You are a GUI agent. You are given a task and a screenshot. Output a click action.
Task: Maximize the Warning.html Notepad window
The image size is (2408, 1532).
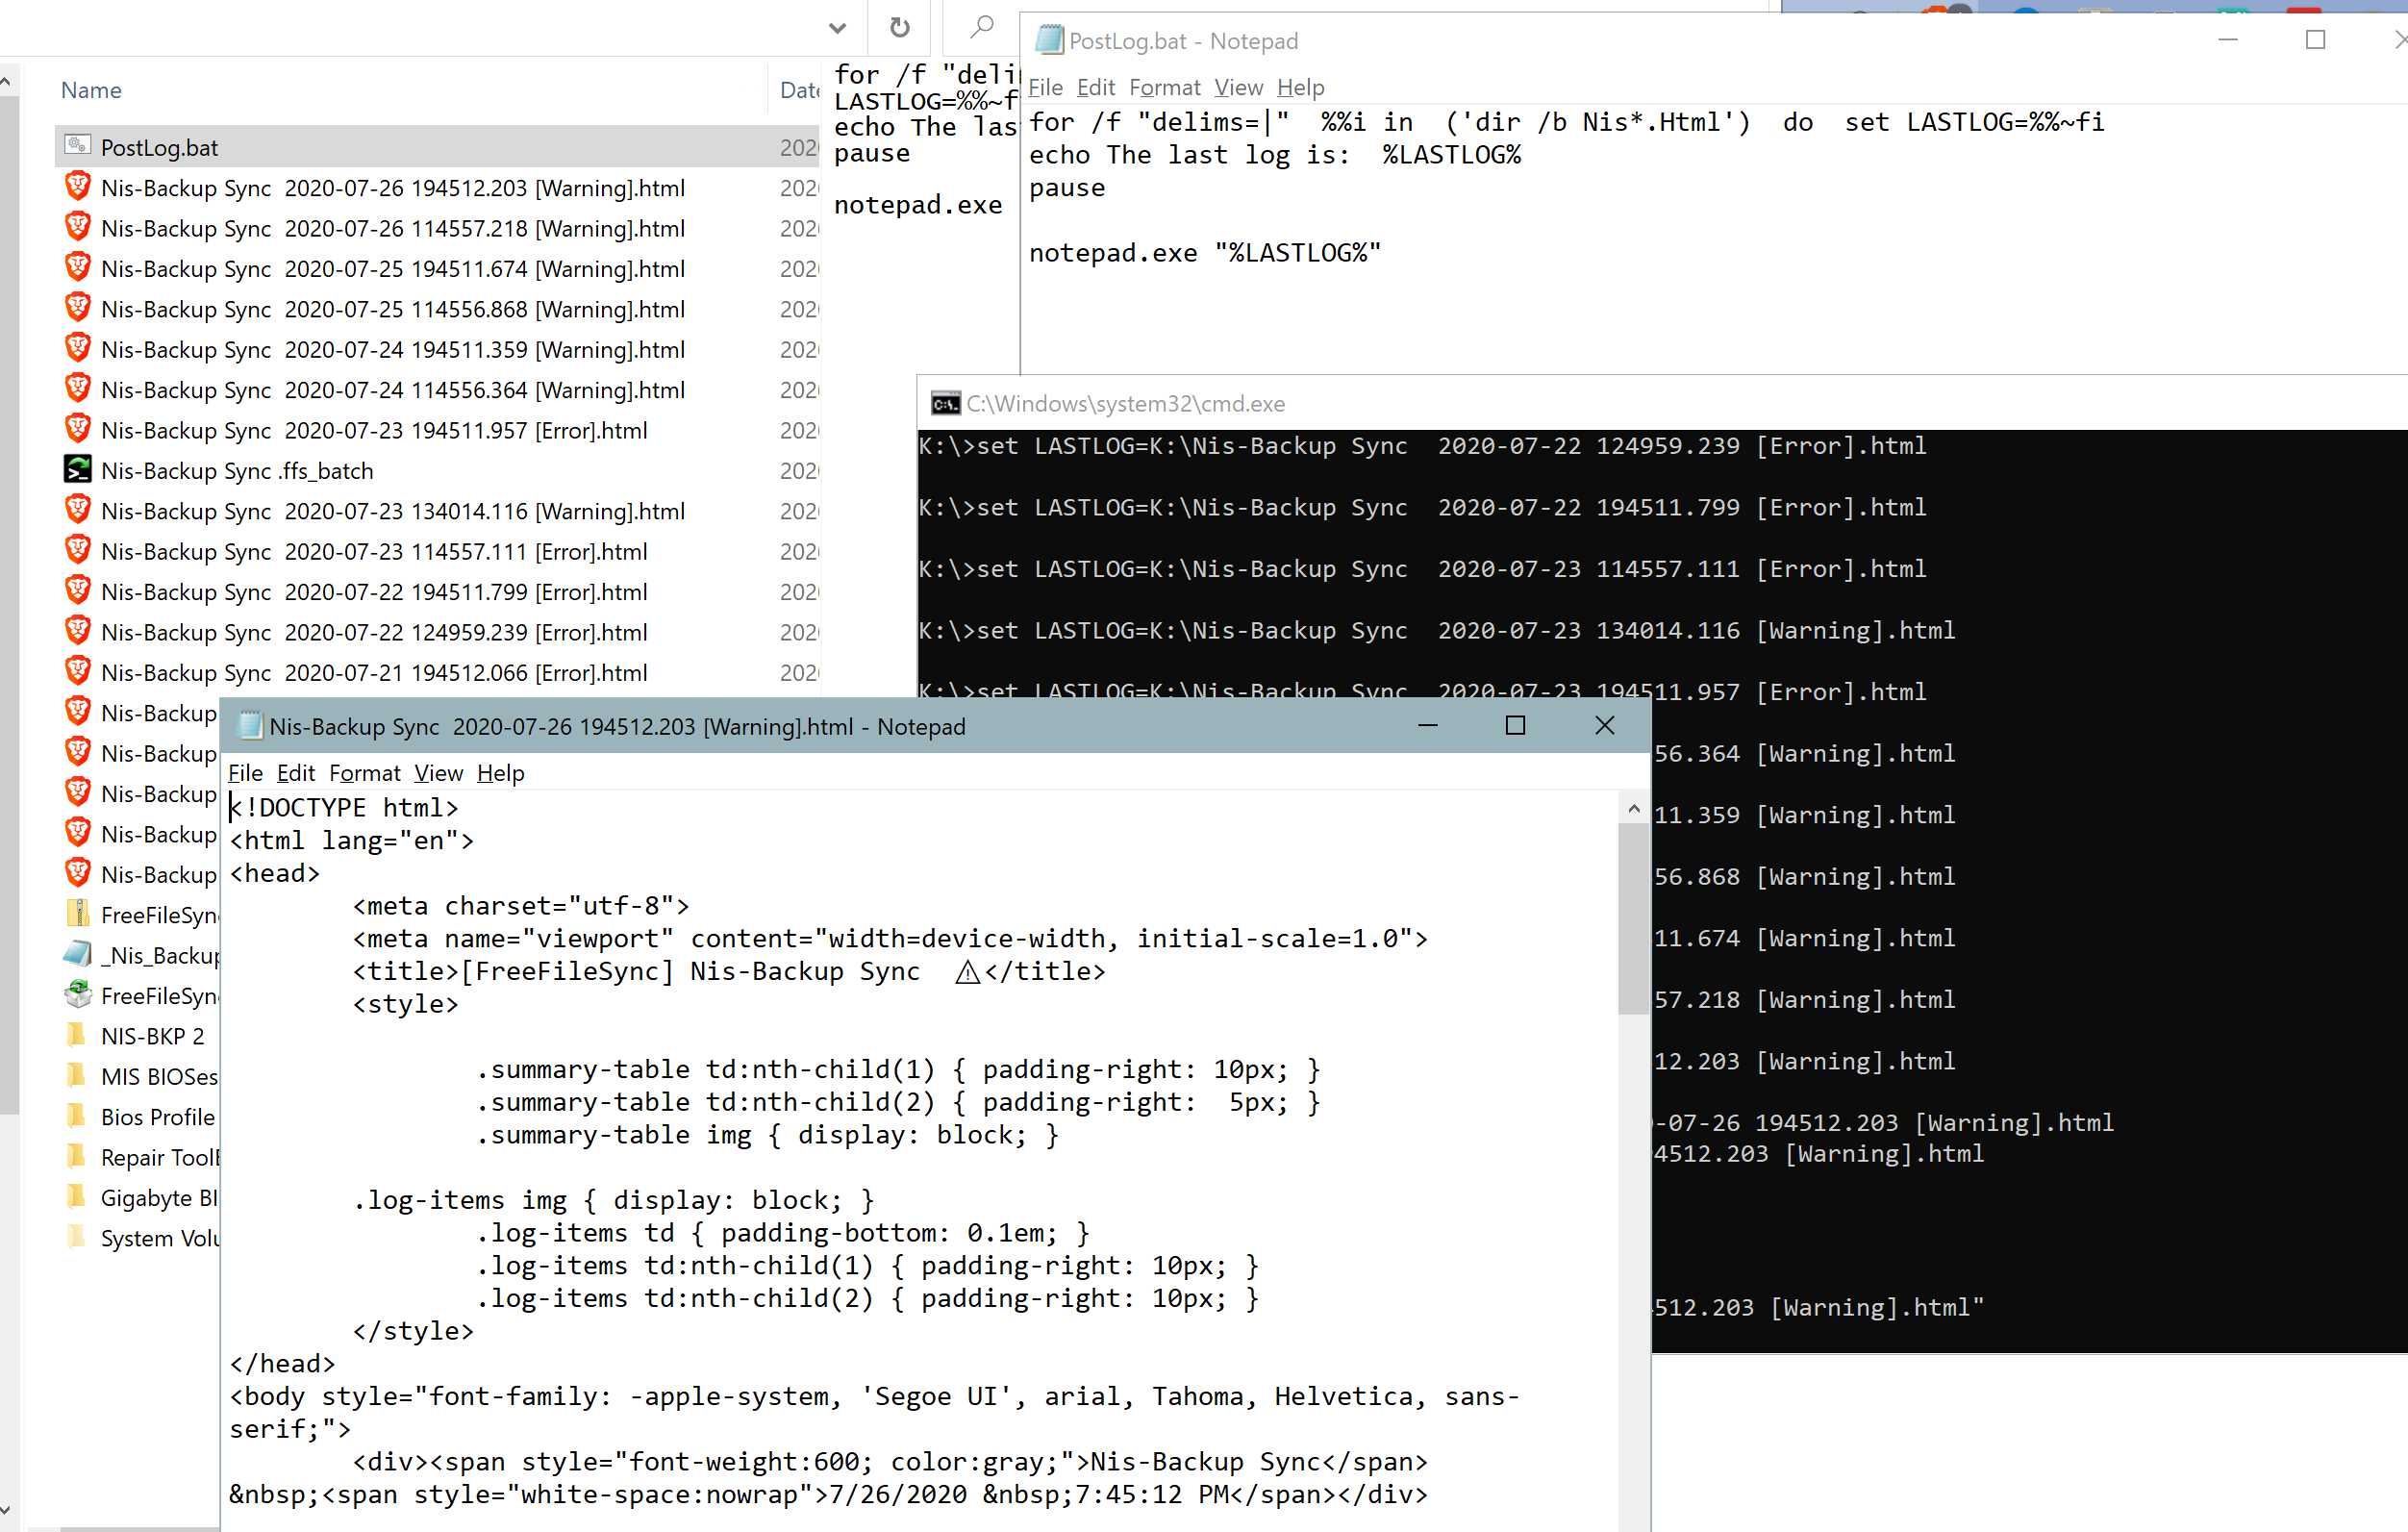1515,725
